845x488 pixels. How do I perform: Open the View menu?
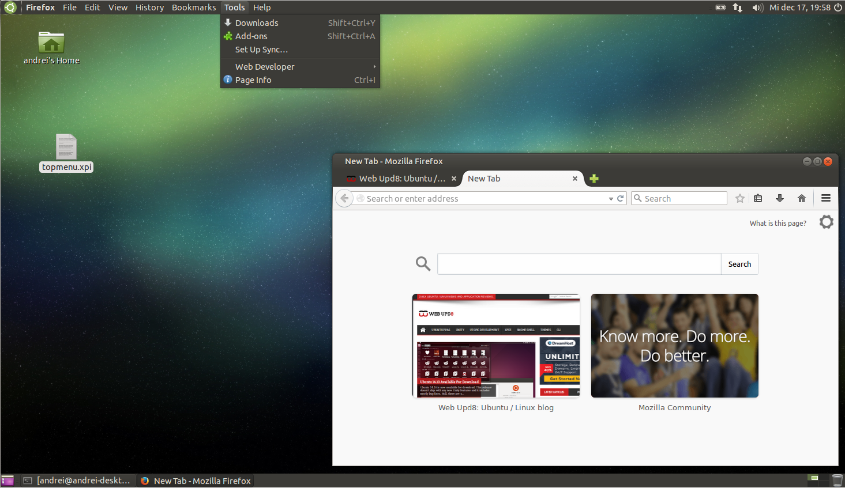point(118,7)
